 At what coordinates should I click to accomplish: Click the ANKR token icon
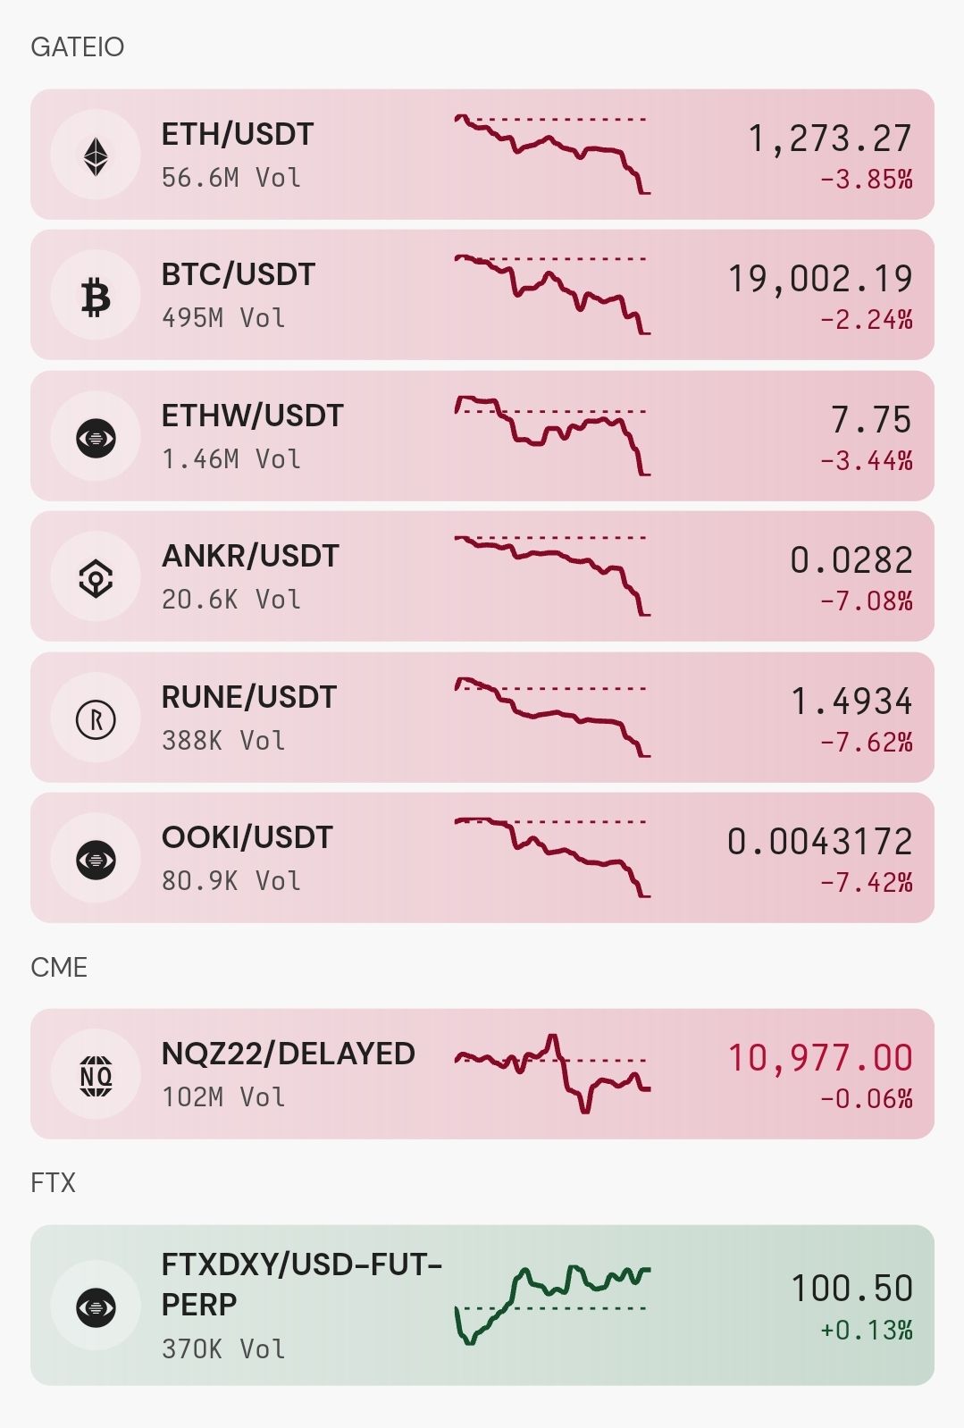click(x=96, y=577)
